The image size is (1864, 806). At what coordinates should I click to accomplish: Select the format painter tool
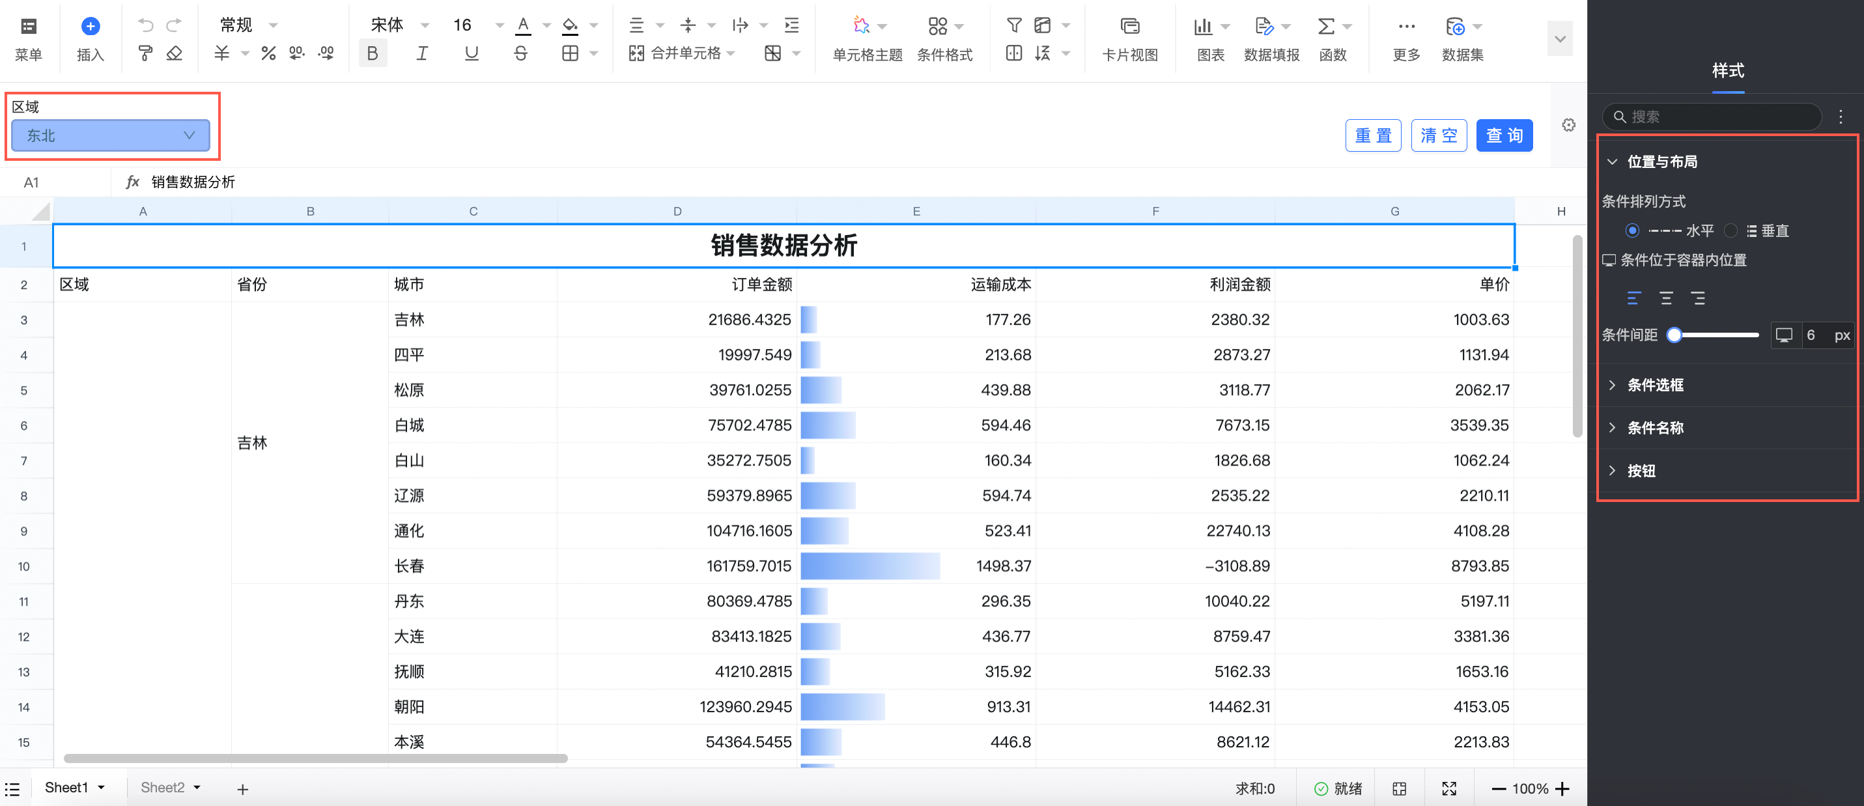point(145,53)
